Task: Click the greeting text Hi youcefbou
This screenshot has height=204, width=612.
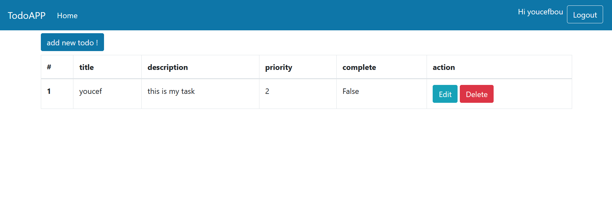Action: pos(540,12)
